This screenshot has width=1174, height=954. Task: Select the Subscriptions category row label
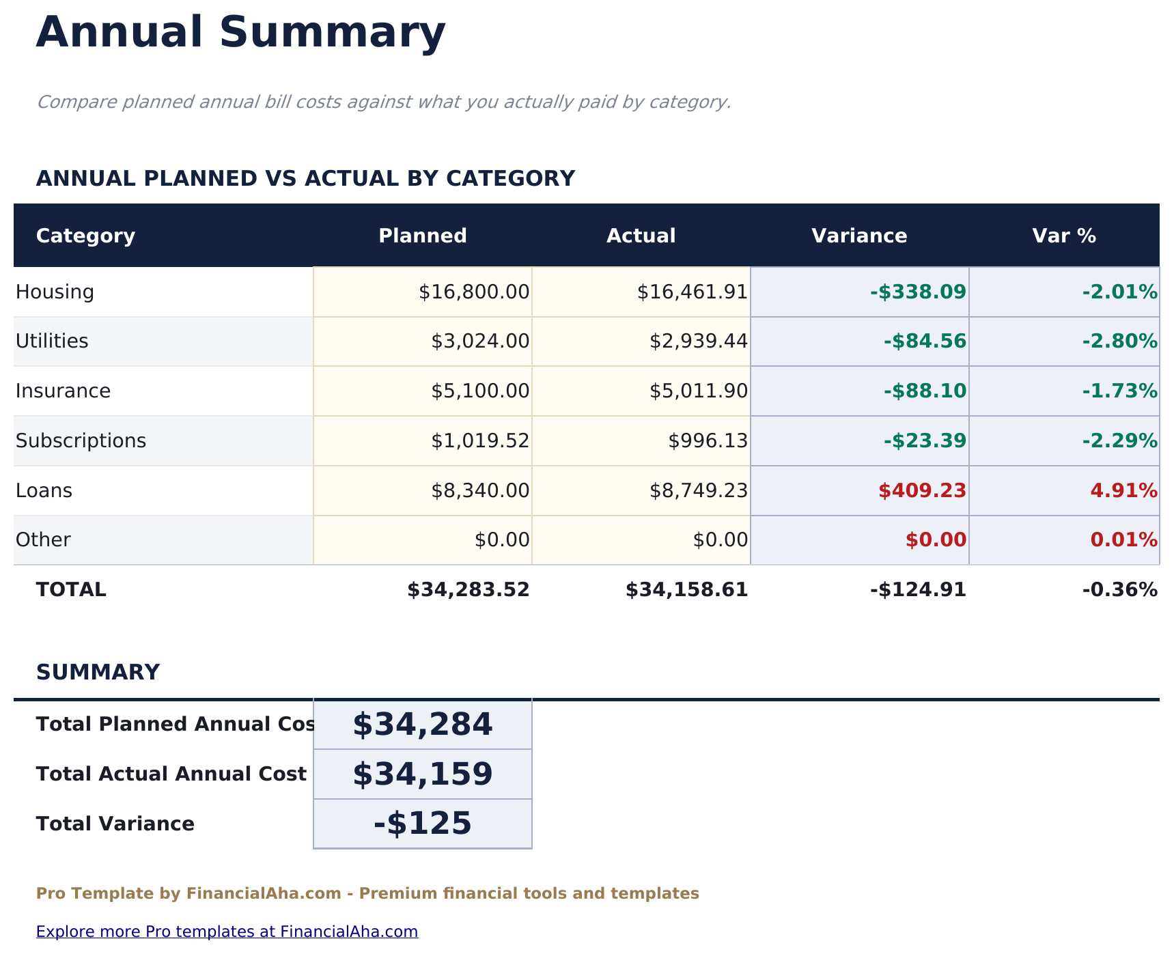tap(81, 440)
